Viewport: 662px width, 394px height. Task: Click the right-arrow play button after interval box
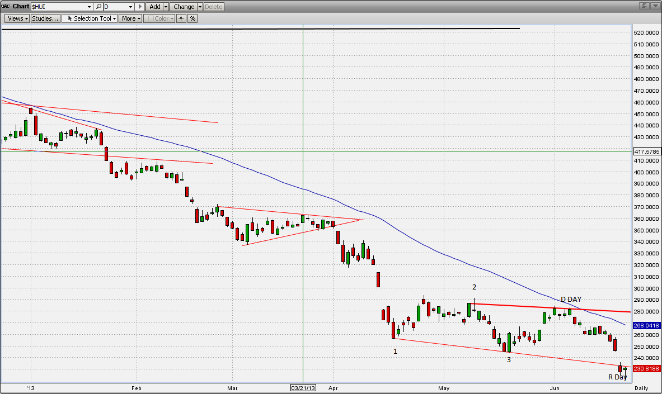coord(140,7)
